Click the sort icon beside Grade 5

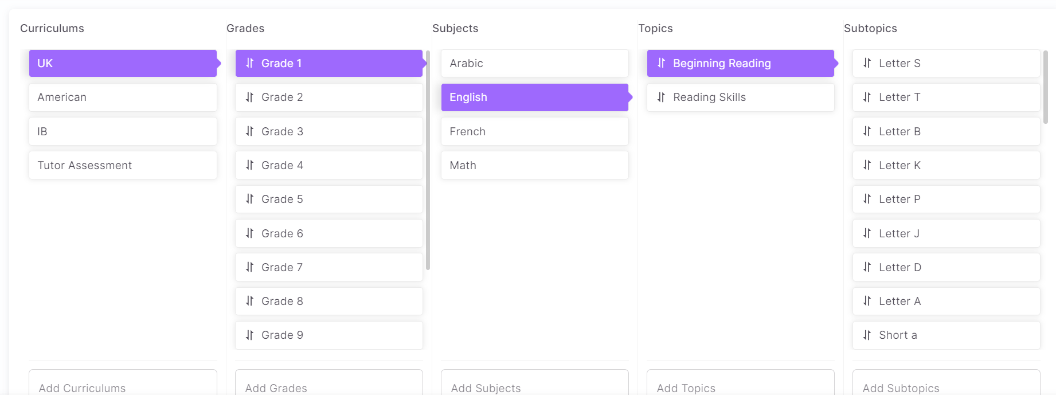tap(249, 199)
